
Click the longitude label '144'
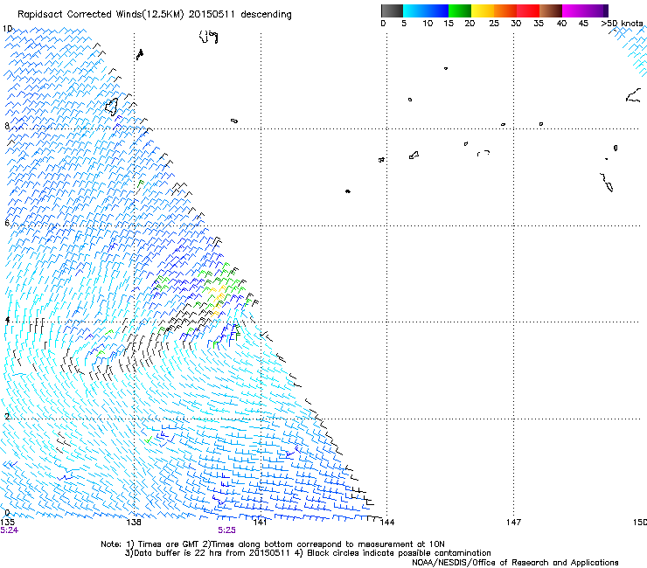386,523
